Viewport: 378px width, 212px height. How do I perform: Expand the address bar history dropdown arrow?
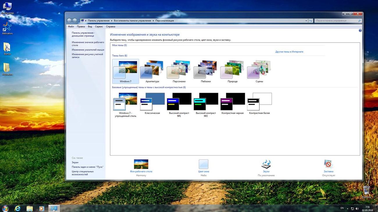[306, 21]
